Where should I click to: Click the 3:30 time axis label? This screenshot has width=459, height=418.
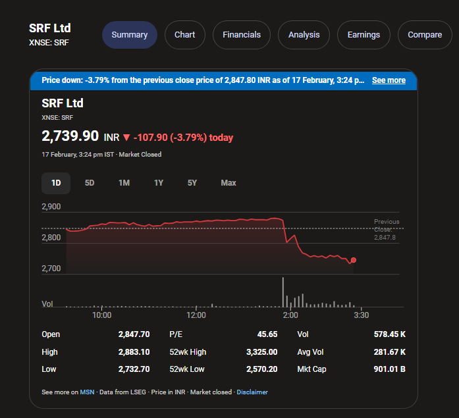click(362, 315)
